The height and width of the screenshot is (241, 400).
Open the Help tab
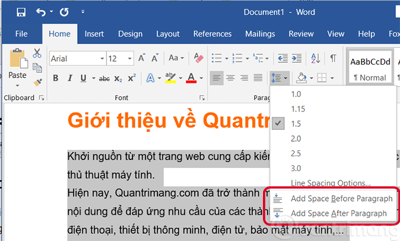(x=366, y=34)
